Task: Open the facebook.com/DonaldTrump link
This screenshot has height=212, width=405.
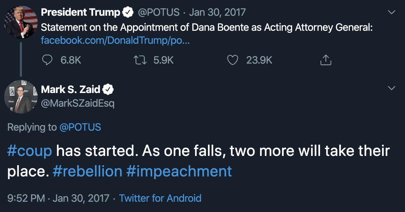Action: (115, 40)
